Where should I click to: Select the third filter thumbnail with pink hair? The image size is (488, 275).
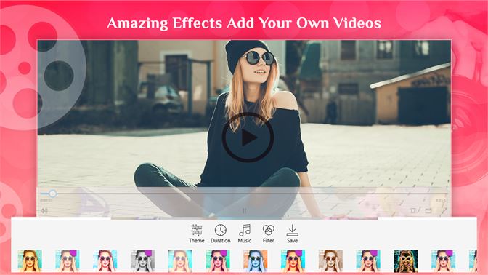click(105, 261)
